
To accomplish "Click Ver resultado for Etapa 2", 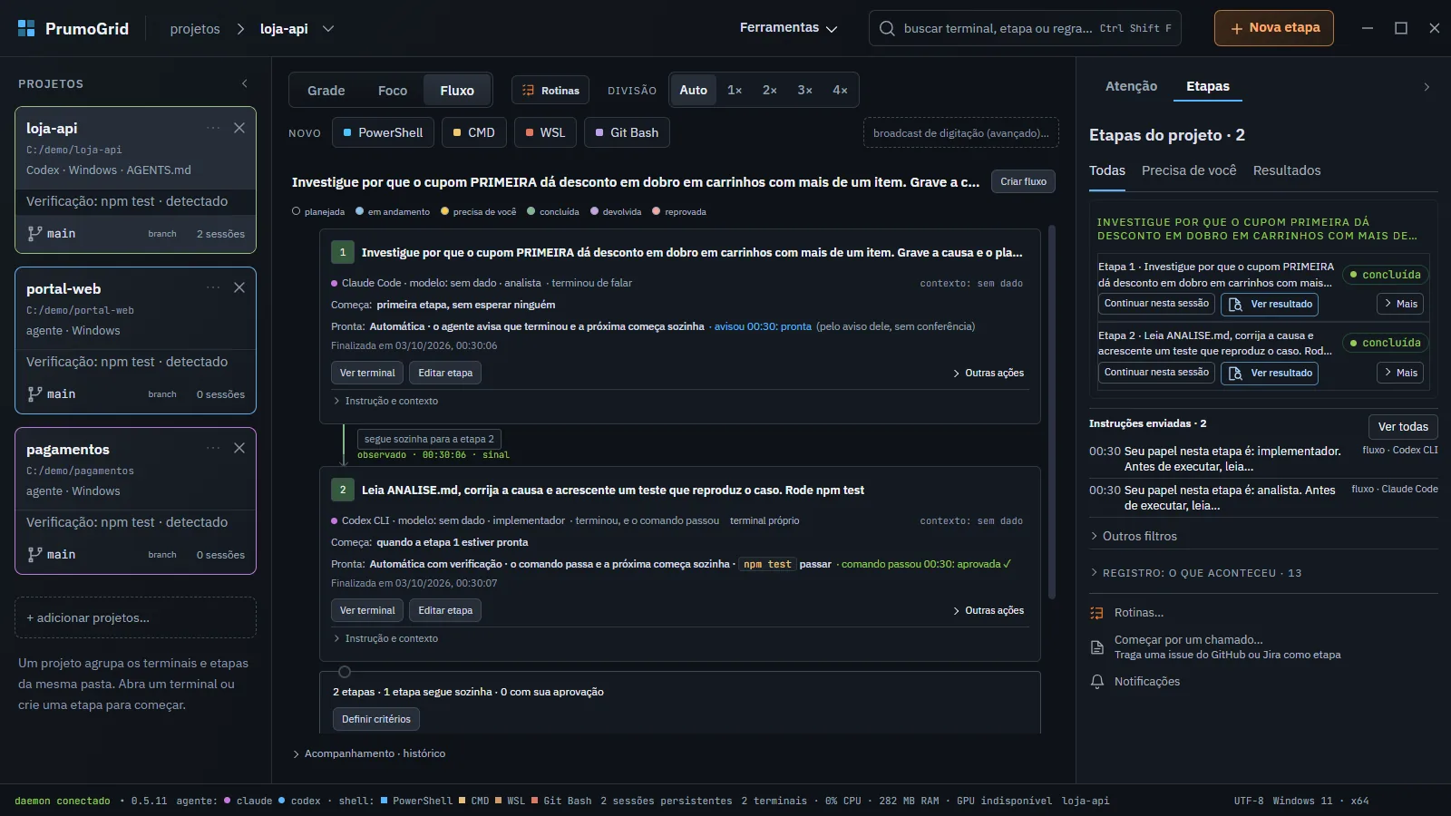I will click(1270, 373).
